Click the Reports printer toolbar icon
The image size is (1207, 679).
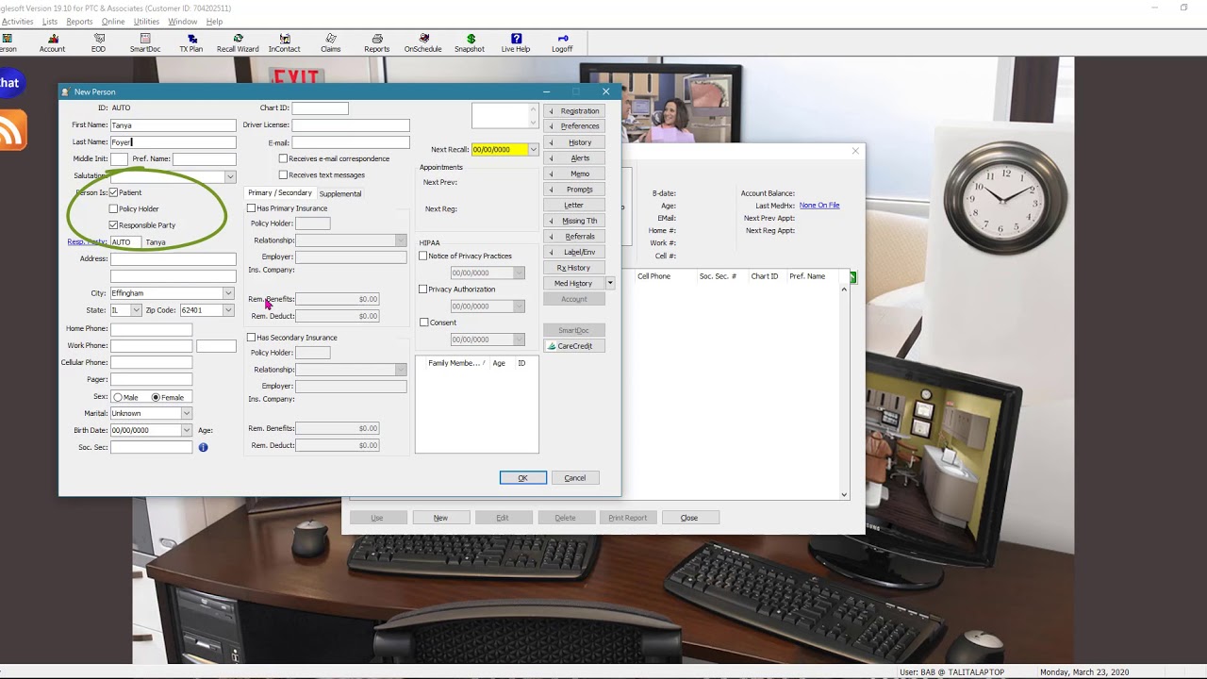tap(376, 43)
